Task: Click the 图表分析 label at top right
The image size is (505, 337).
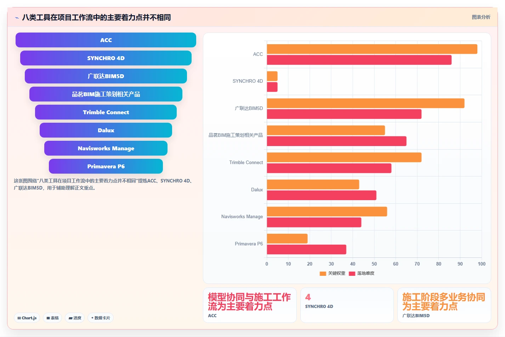Action: coord(481,17)
